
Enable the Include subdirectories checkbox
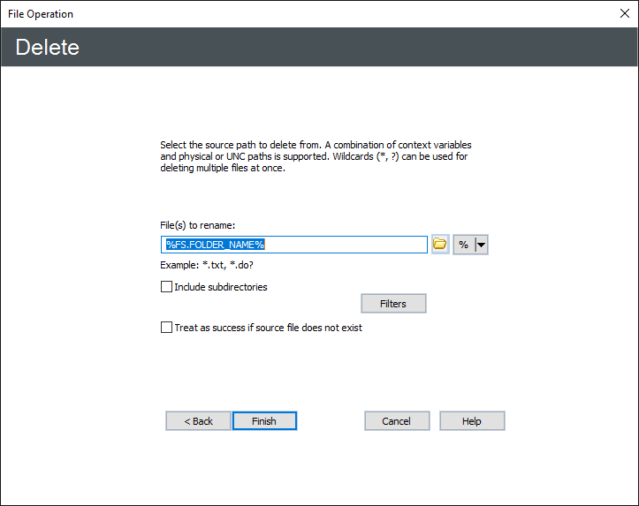pos(166,287)
